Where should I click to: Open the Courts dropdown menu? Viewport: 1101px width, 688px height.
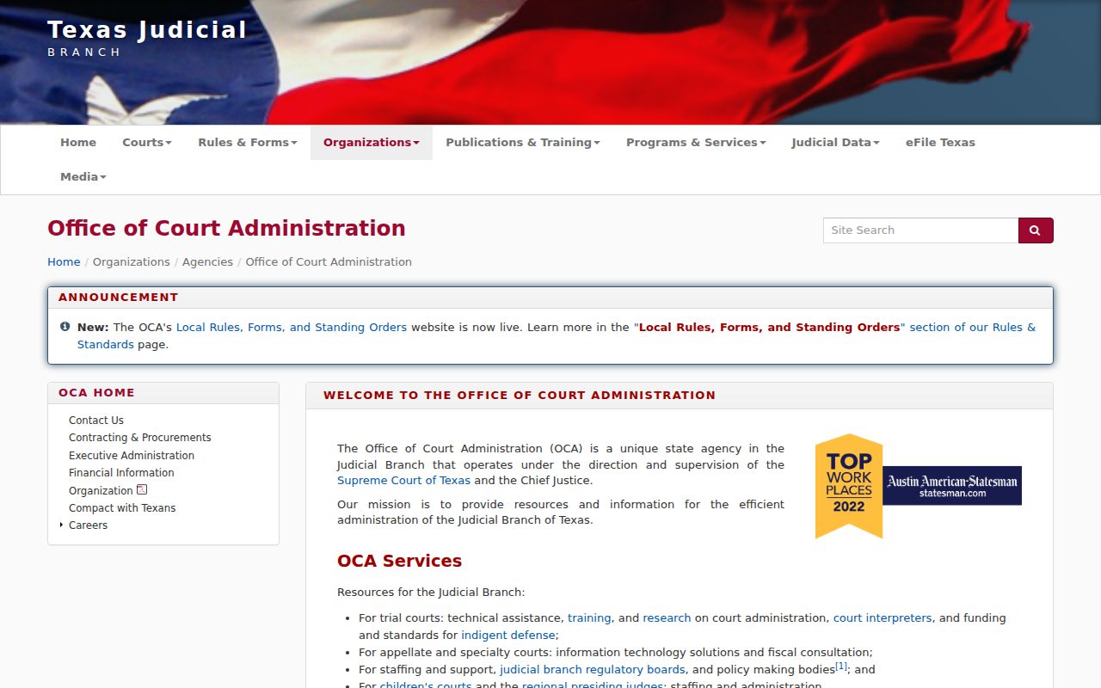[x=147, y=143]
